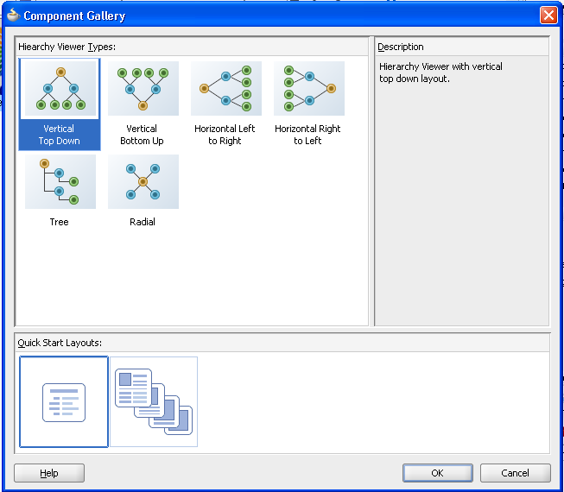
Task: Click the "Horizontal Left to Right" caption
Action: click(x=225, y=135)
